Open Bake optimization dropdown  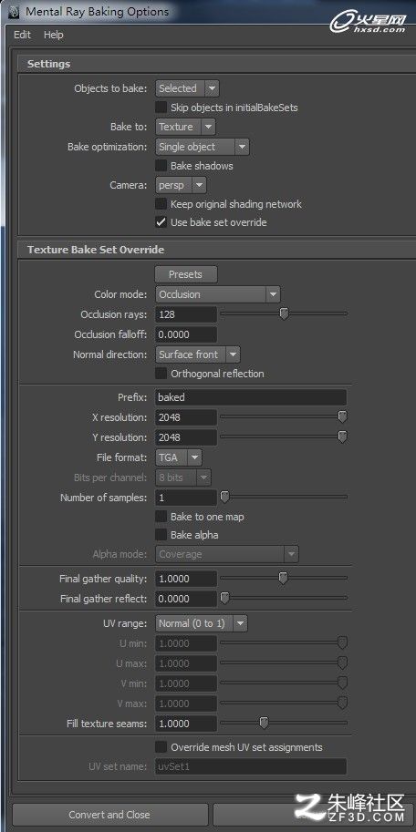(x=202, y=147)
